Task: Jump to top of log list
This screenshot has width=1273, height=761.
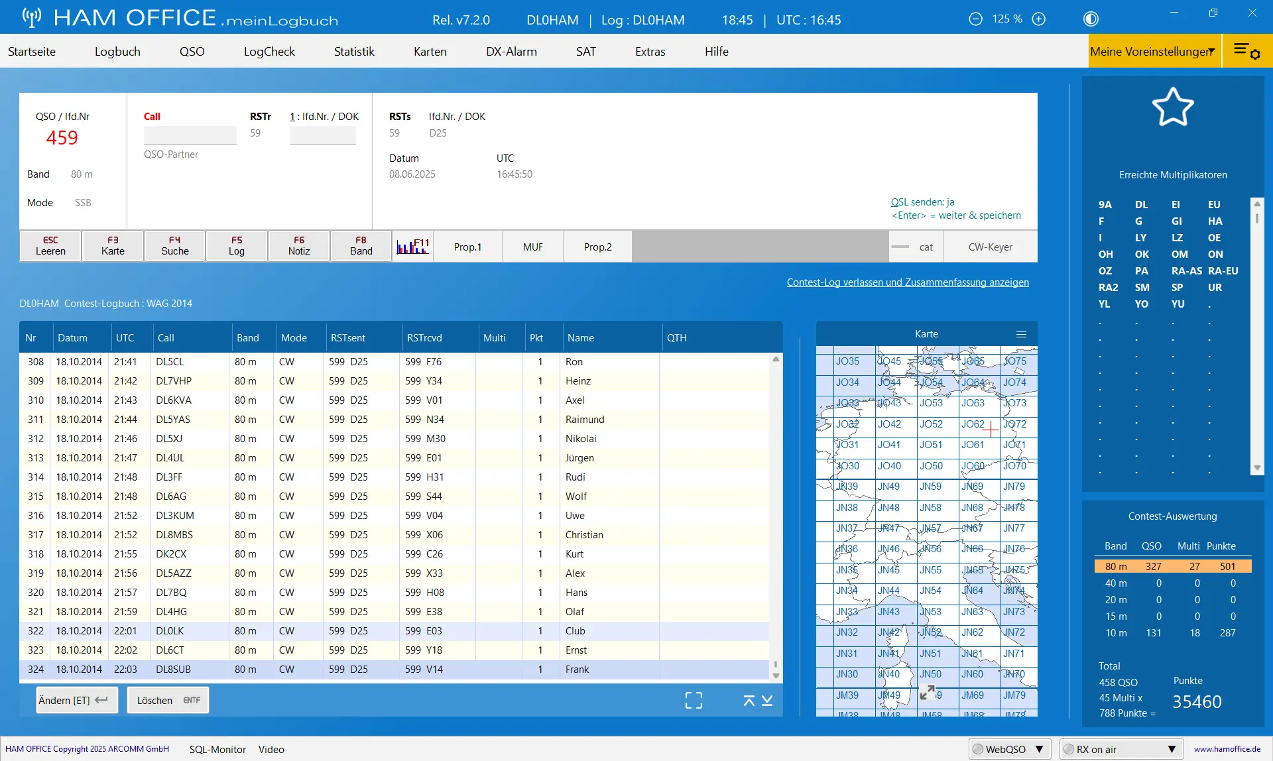Action: point(749,701)
